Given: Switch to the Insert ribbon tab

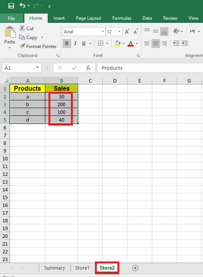Looking at the screenshot, I should coord(59,18).
